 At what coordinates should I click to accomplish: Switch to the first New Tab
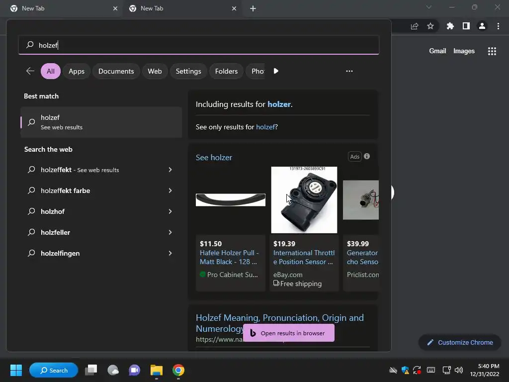point(62,8)
